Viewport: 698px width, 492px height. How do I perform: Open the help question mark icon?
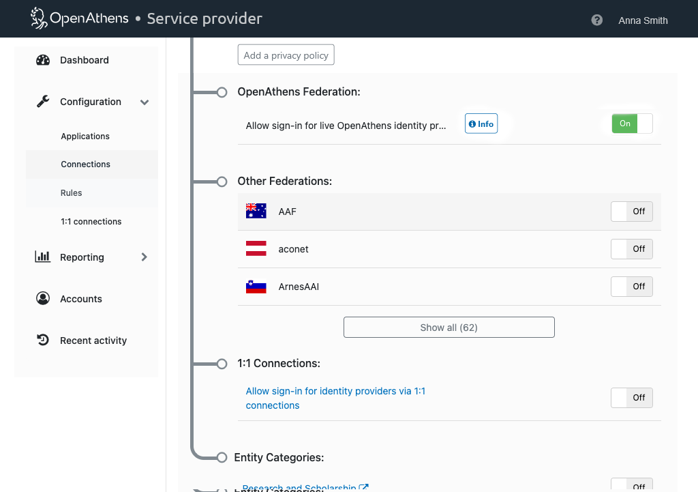point(597,20)
